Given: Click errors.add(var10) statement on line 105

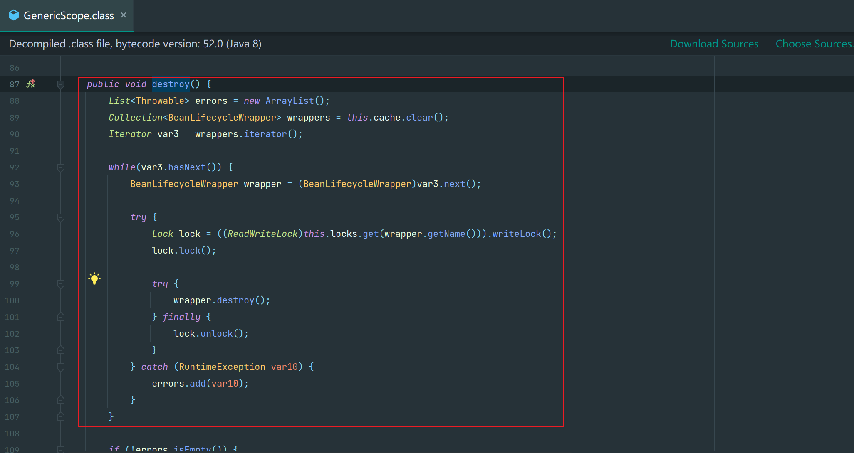Looking at the screenshot, I should (x=200, y=384).
